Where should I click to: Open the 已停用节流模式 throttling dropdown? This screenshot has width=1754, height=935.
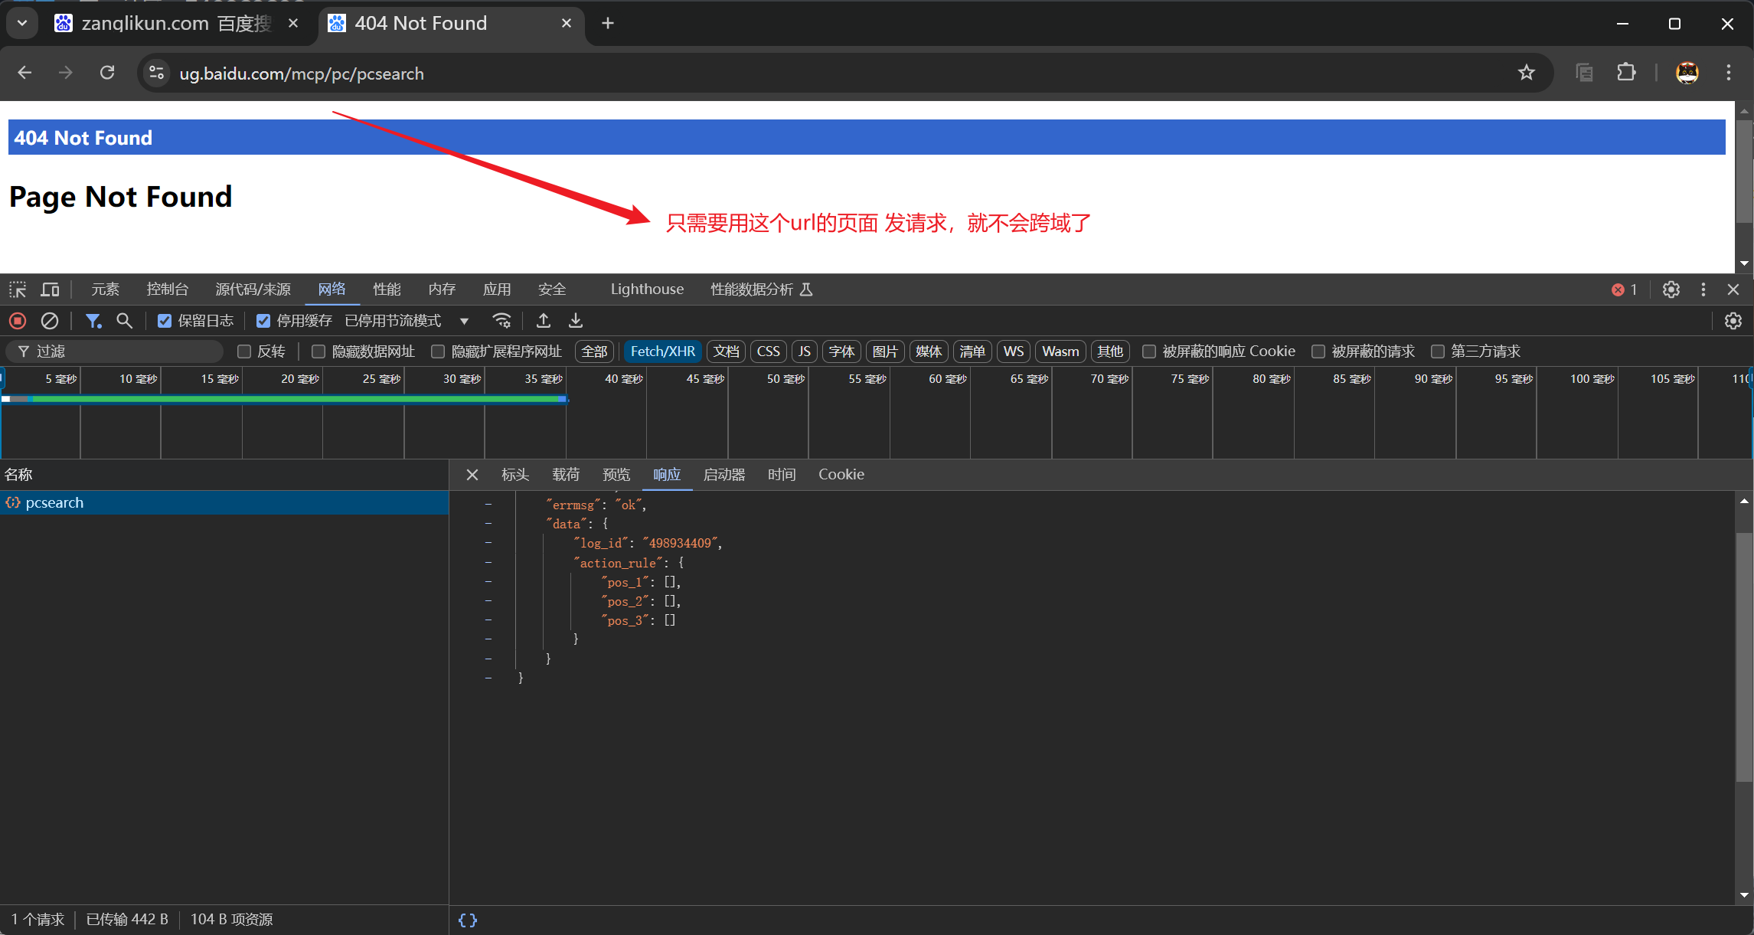[x=407, y=321]
